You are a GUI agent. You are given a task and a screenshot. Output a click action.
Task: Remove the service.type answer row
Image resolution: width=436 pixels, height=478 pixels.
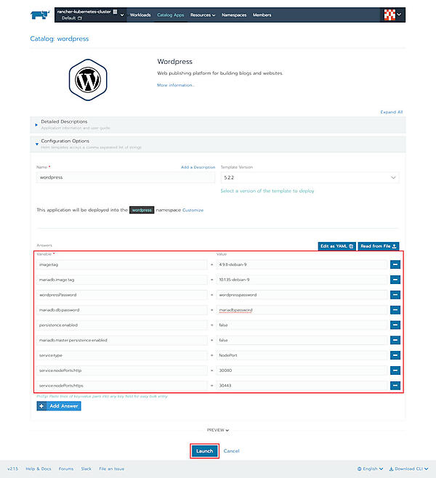pyautogui.click(x=395, y=355)
